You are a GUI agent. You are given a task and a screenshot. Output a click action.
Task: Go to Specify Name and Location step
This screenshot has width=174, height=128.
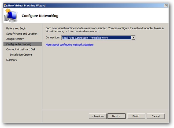22,34
